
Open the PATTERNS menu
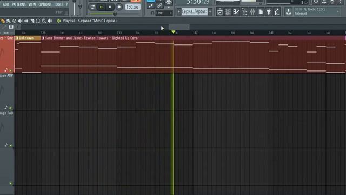click(x=19, y=5)
